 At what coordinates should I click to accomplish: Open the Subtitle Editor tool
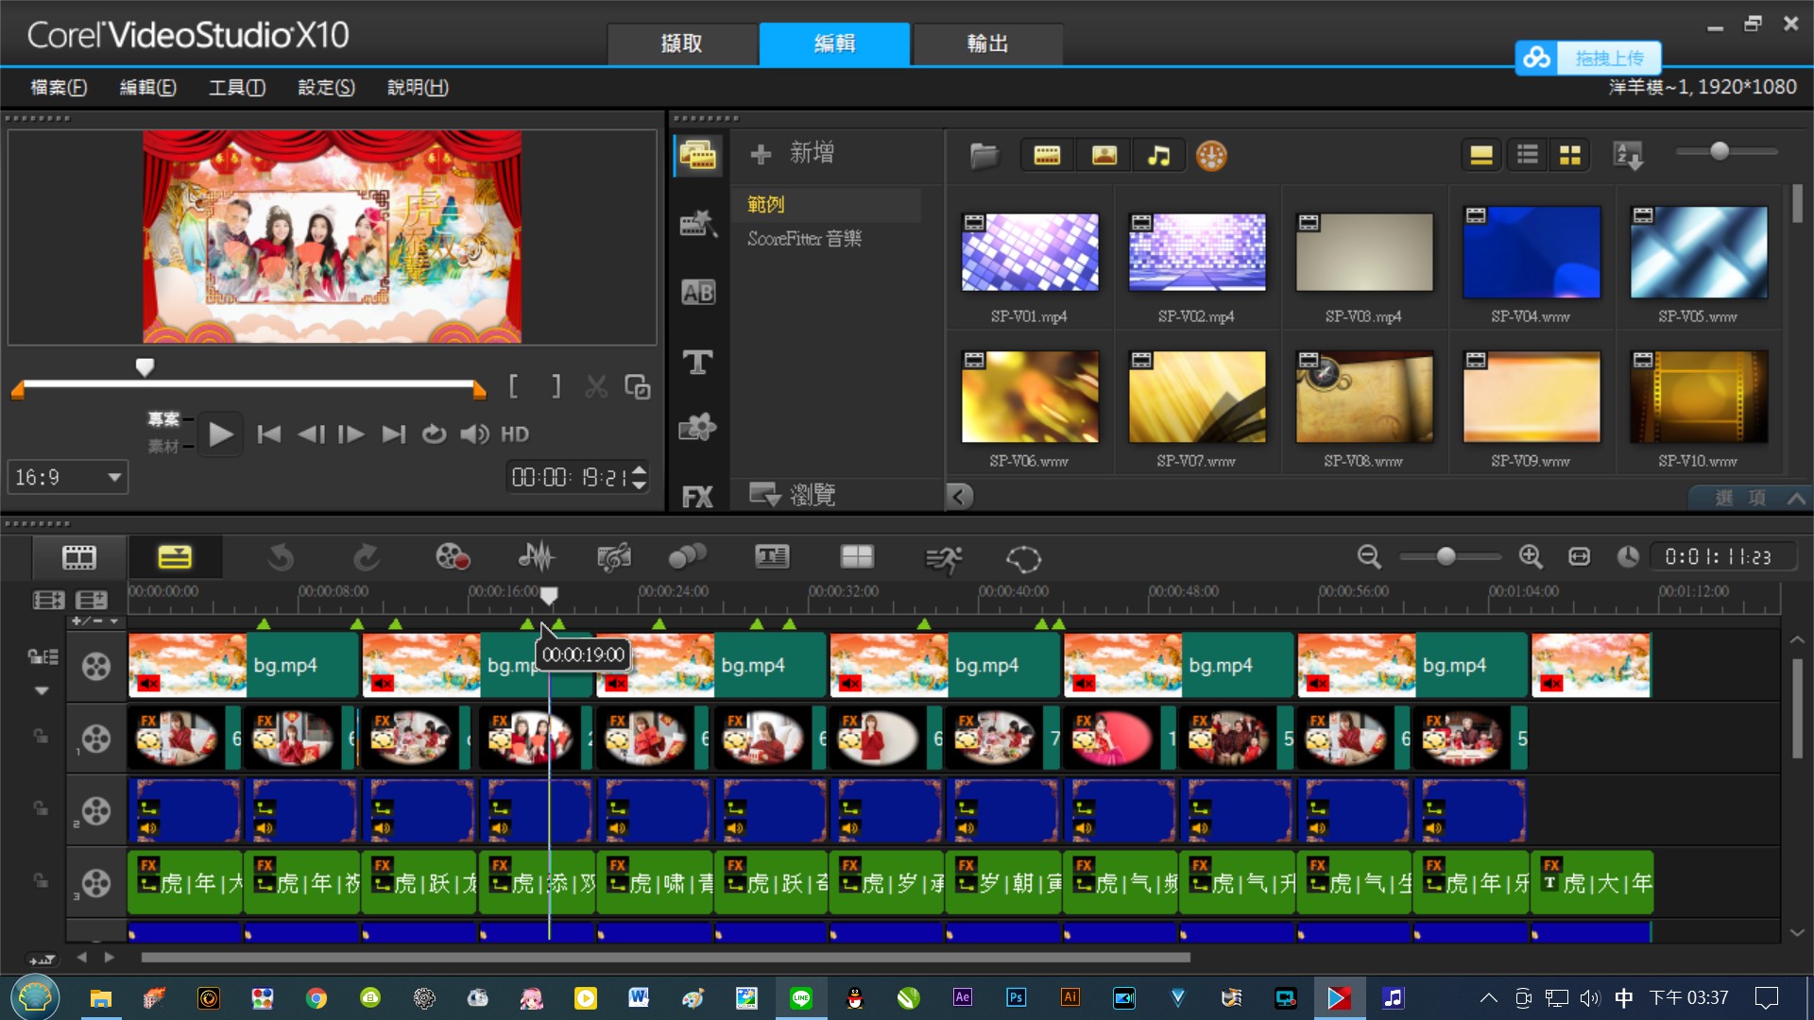(x=772, y=557)
